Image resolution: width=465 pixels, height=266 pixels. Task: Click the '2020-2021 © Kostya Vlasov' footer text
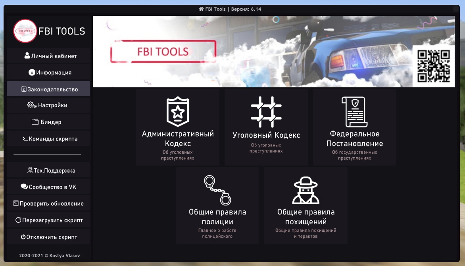[x=50, y=255]
